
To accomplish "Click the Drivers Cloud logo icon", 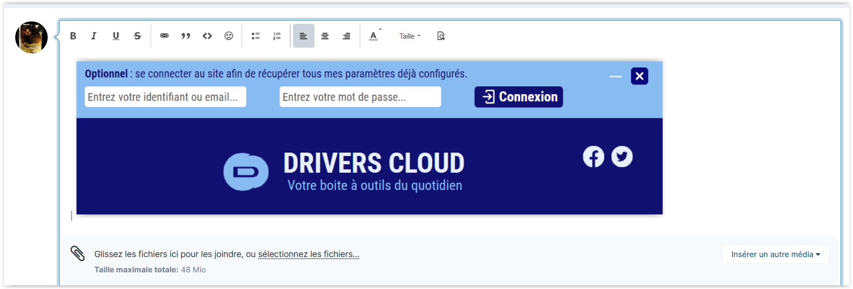I will click(x=246, y=172).
